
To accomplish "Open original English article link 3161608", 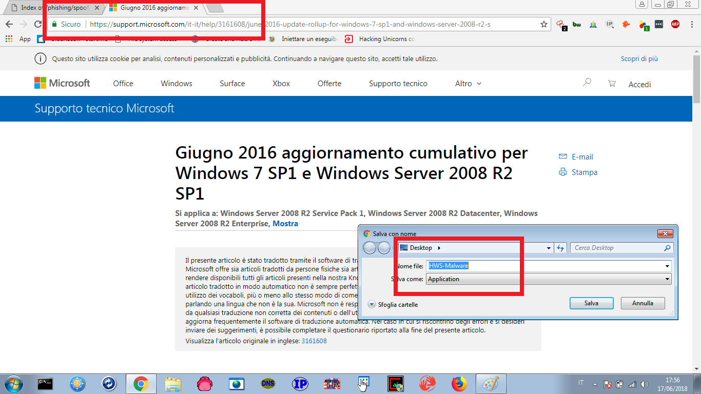I will click(314, 341).
